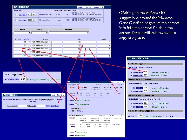This screenshot has width=187, height=140.
Task: Click the with field in first row
Action: (x=88, y=42)
